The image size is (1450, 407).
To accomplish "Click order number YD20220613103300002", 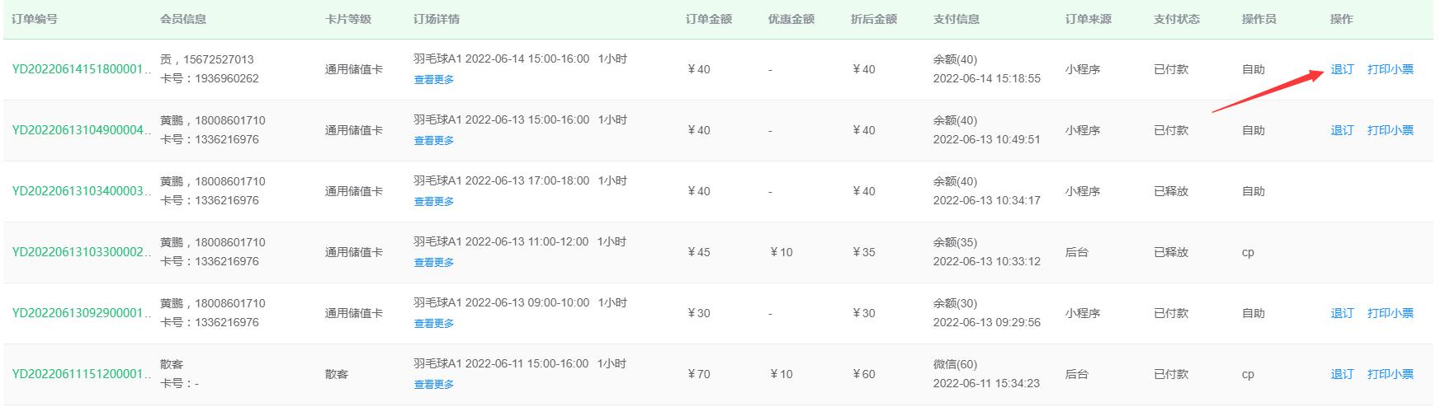I will click(81, 253).
